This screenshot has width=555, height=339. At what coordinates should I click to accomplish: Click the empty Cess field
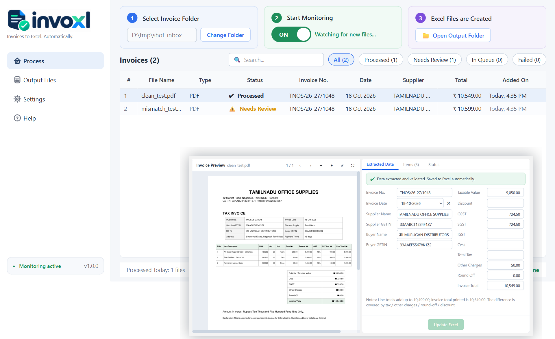click(505, 245)
